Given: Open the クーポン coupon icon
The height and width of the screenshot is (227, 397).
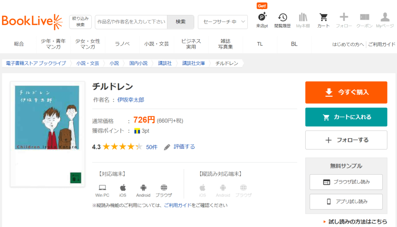Looking at the screenshot, I should click(364, 17).
